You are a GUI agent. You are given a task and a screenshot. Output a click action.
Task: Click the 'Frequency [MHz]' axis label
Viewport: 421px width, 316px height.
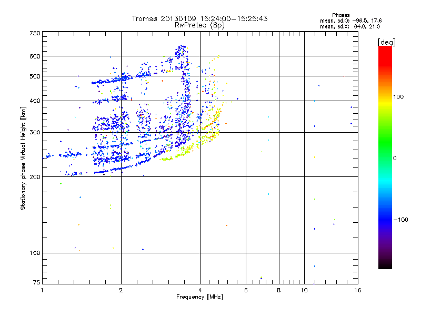click(199, 297)
